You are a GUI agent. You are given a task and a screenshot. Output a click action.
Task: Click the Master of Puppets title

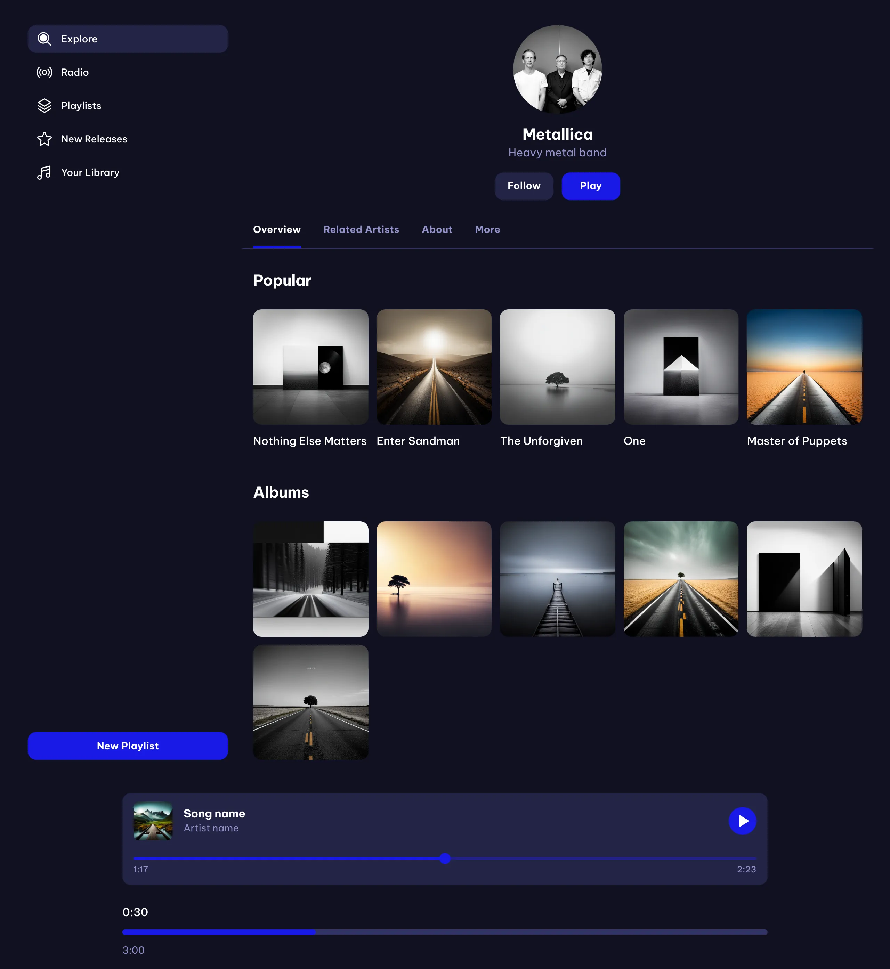[796, 441]
